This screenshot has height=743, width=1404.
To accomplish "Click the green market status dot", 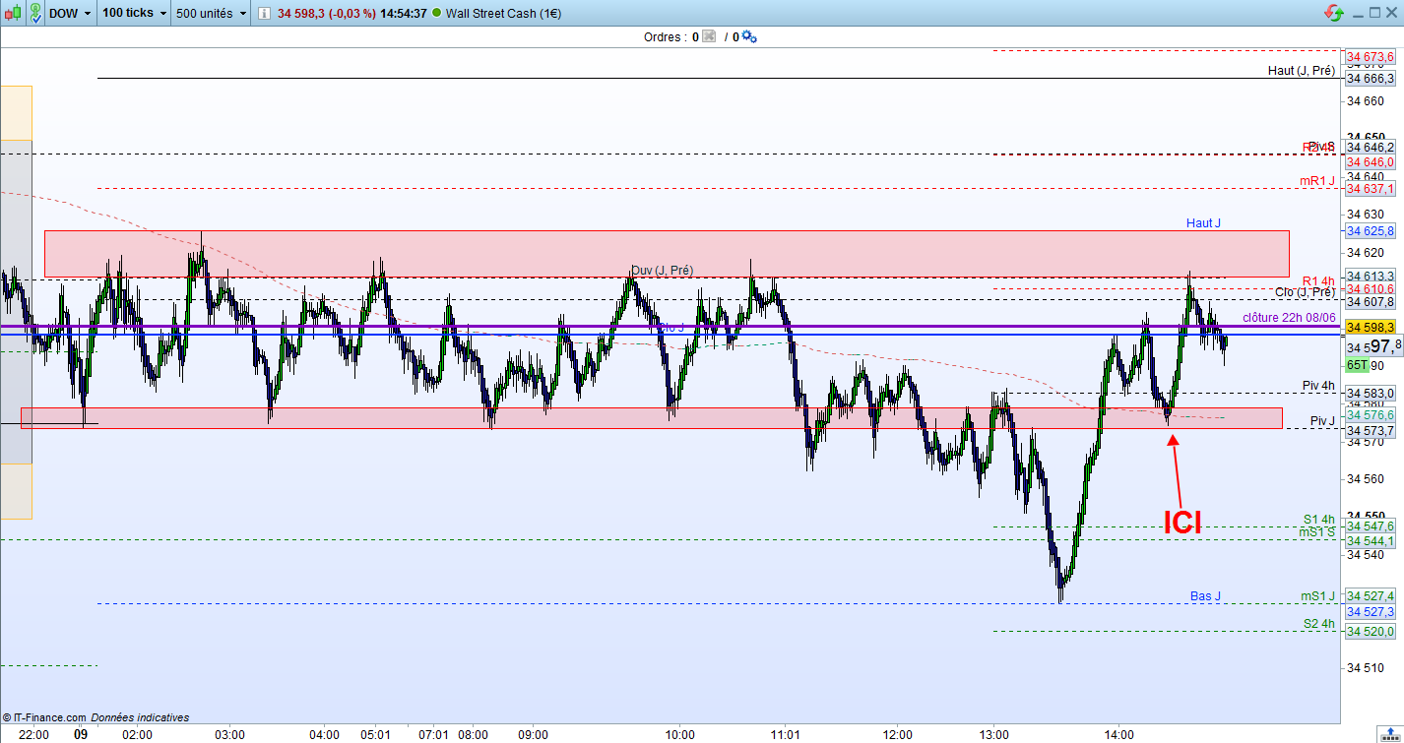I will pos(436,13).
